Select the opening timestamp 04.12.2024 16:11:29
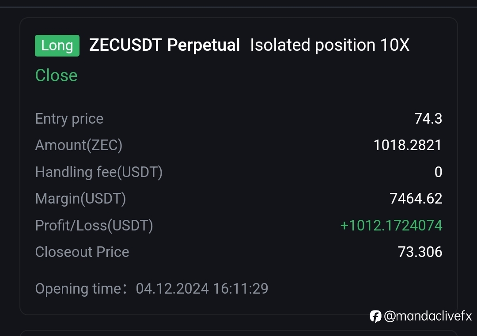The image size is (477, 336). [202, 289]
